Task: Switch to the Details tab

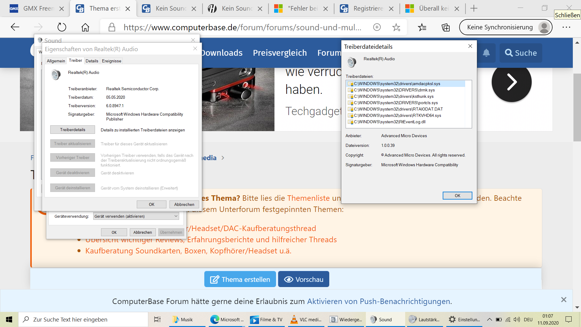Action: pos(92,61)
